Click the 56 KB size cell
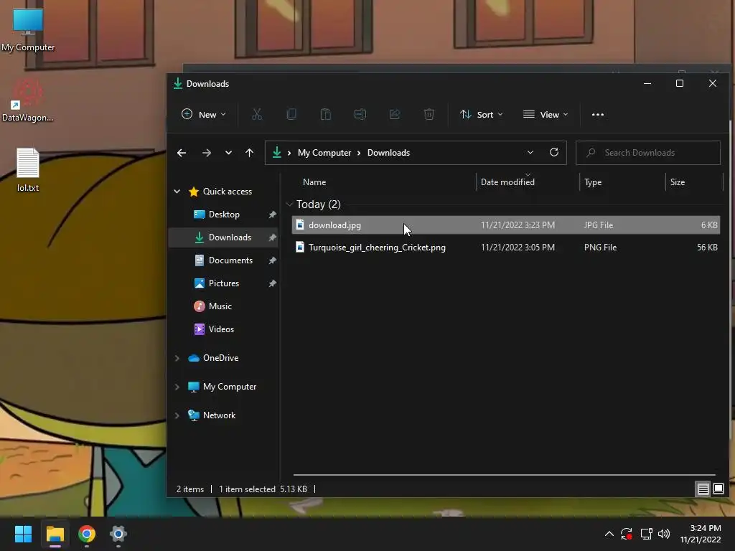This screenshot has width=735, height=551. (707, 248)
